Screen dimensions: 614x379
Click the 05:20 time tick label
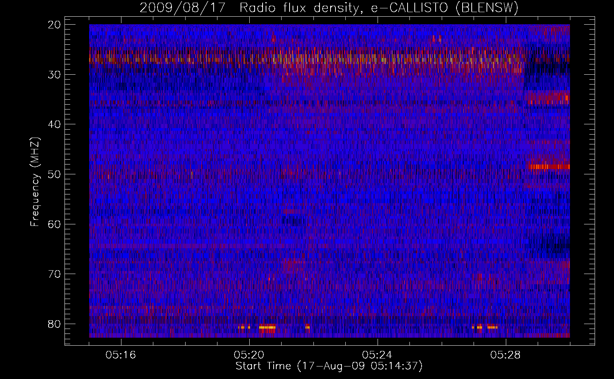pos(249,355)
